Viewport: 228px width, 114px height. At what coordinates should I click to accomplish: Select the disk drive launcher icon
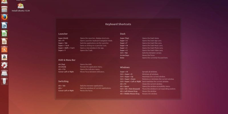click(4, 73)
